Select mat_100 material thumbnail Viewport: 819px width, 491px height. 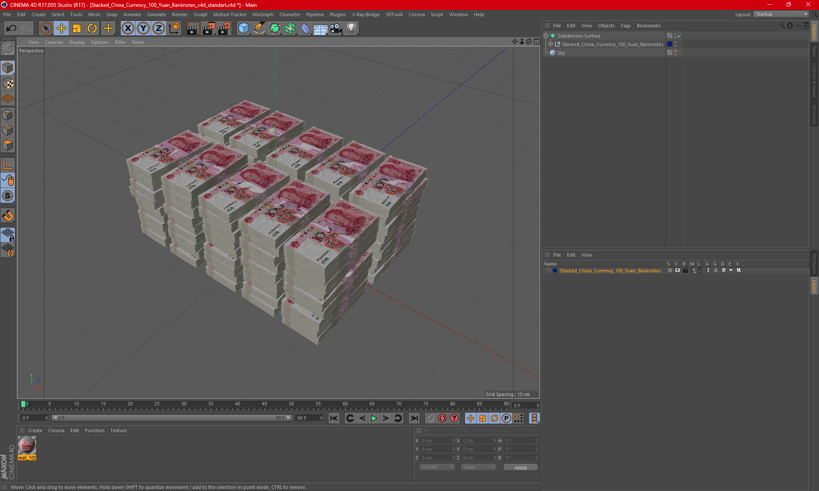click(27, 446)
